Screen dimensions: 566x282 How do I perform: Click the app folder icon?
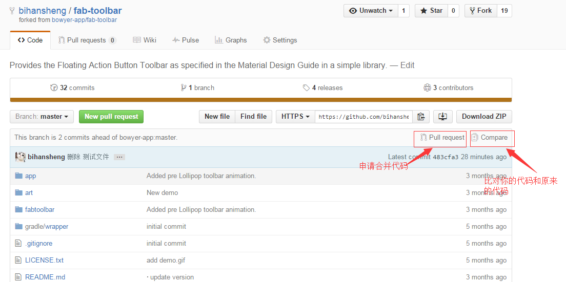[x=19, y=176]
